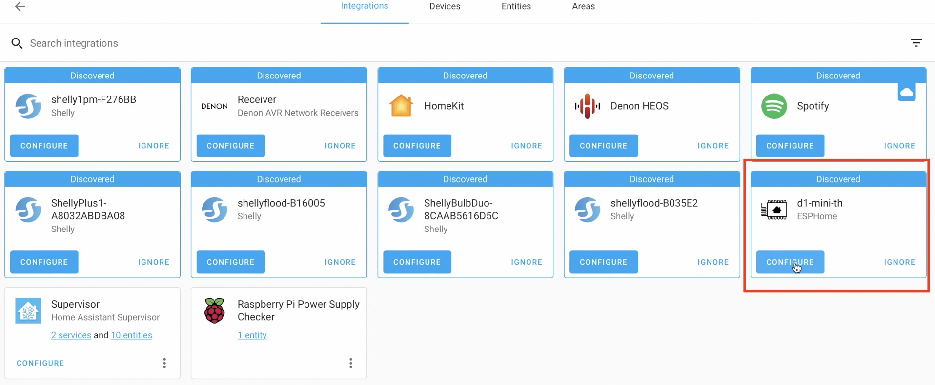Configure the Supervisor integration
The image size is (935, 385).
[x=41, y=363]
